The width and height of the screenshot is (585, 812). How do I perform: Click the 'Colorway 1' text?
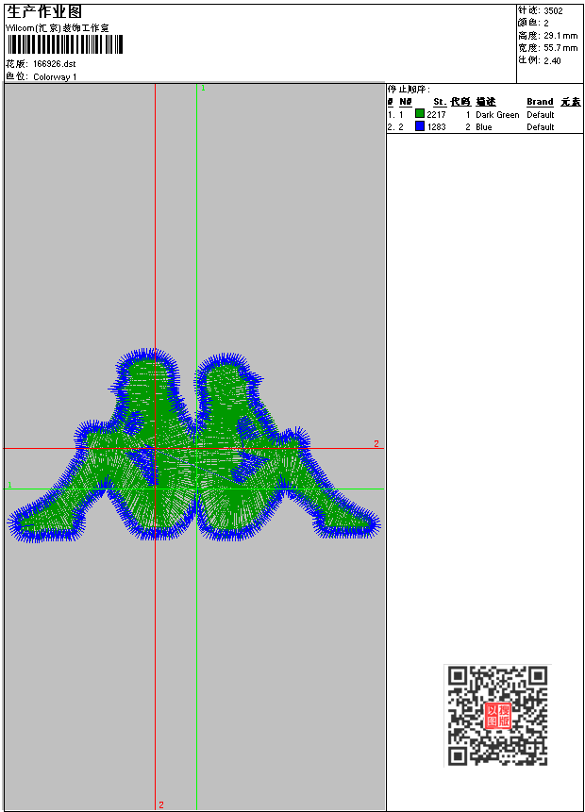55,76
